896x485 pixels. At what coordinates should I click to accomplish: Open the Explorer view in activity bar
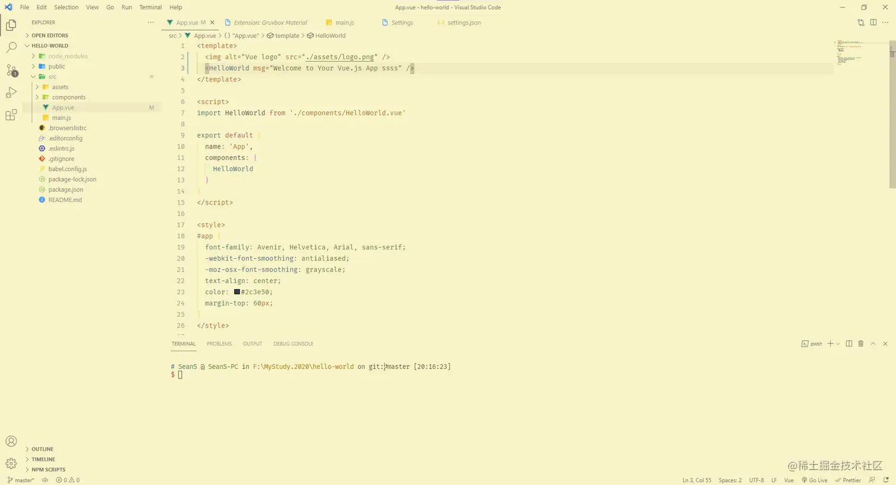pyautogui.click(x=11, y=25)
